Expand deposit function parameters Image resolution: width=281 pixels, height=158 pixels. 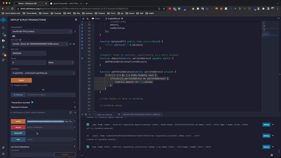point(75,127)
